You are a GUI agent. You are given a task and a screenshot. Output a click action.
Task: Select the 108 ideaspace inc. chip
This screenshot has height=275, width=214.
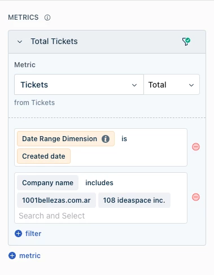134,200
